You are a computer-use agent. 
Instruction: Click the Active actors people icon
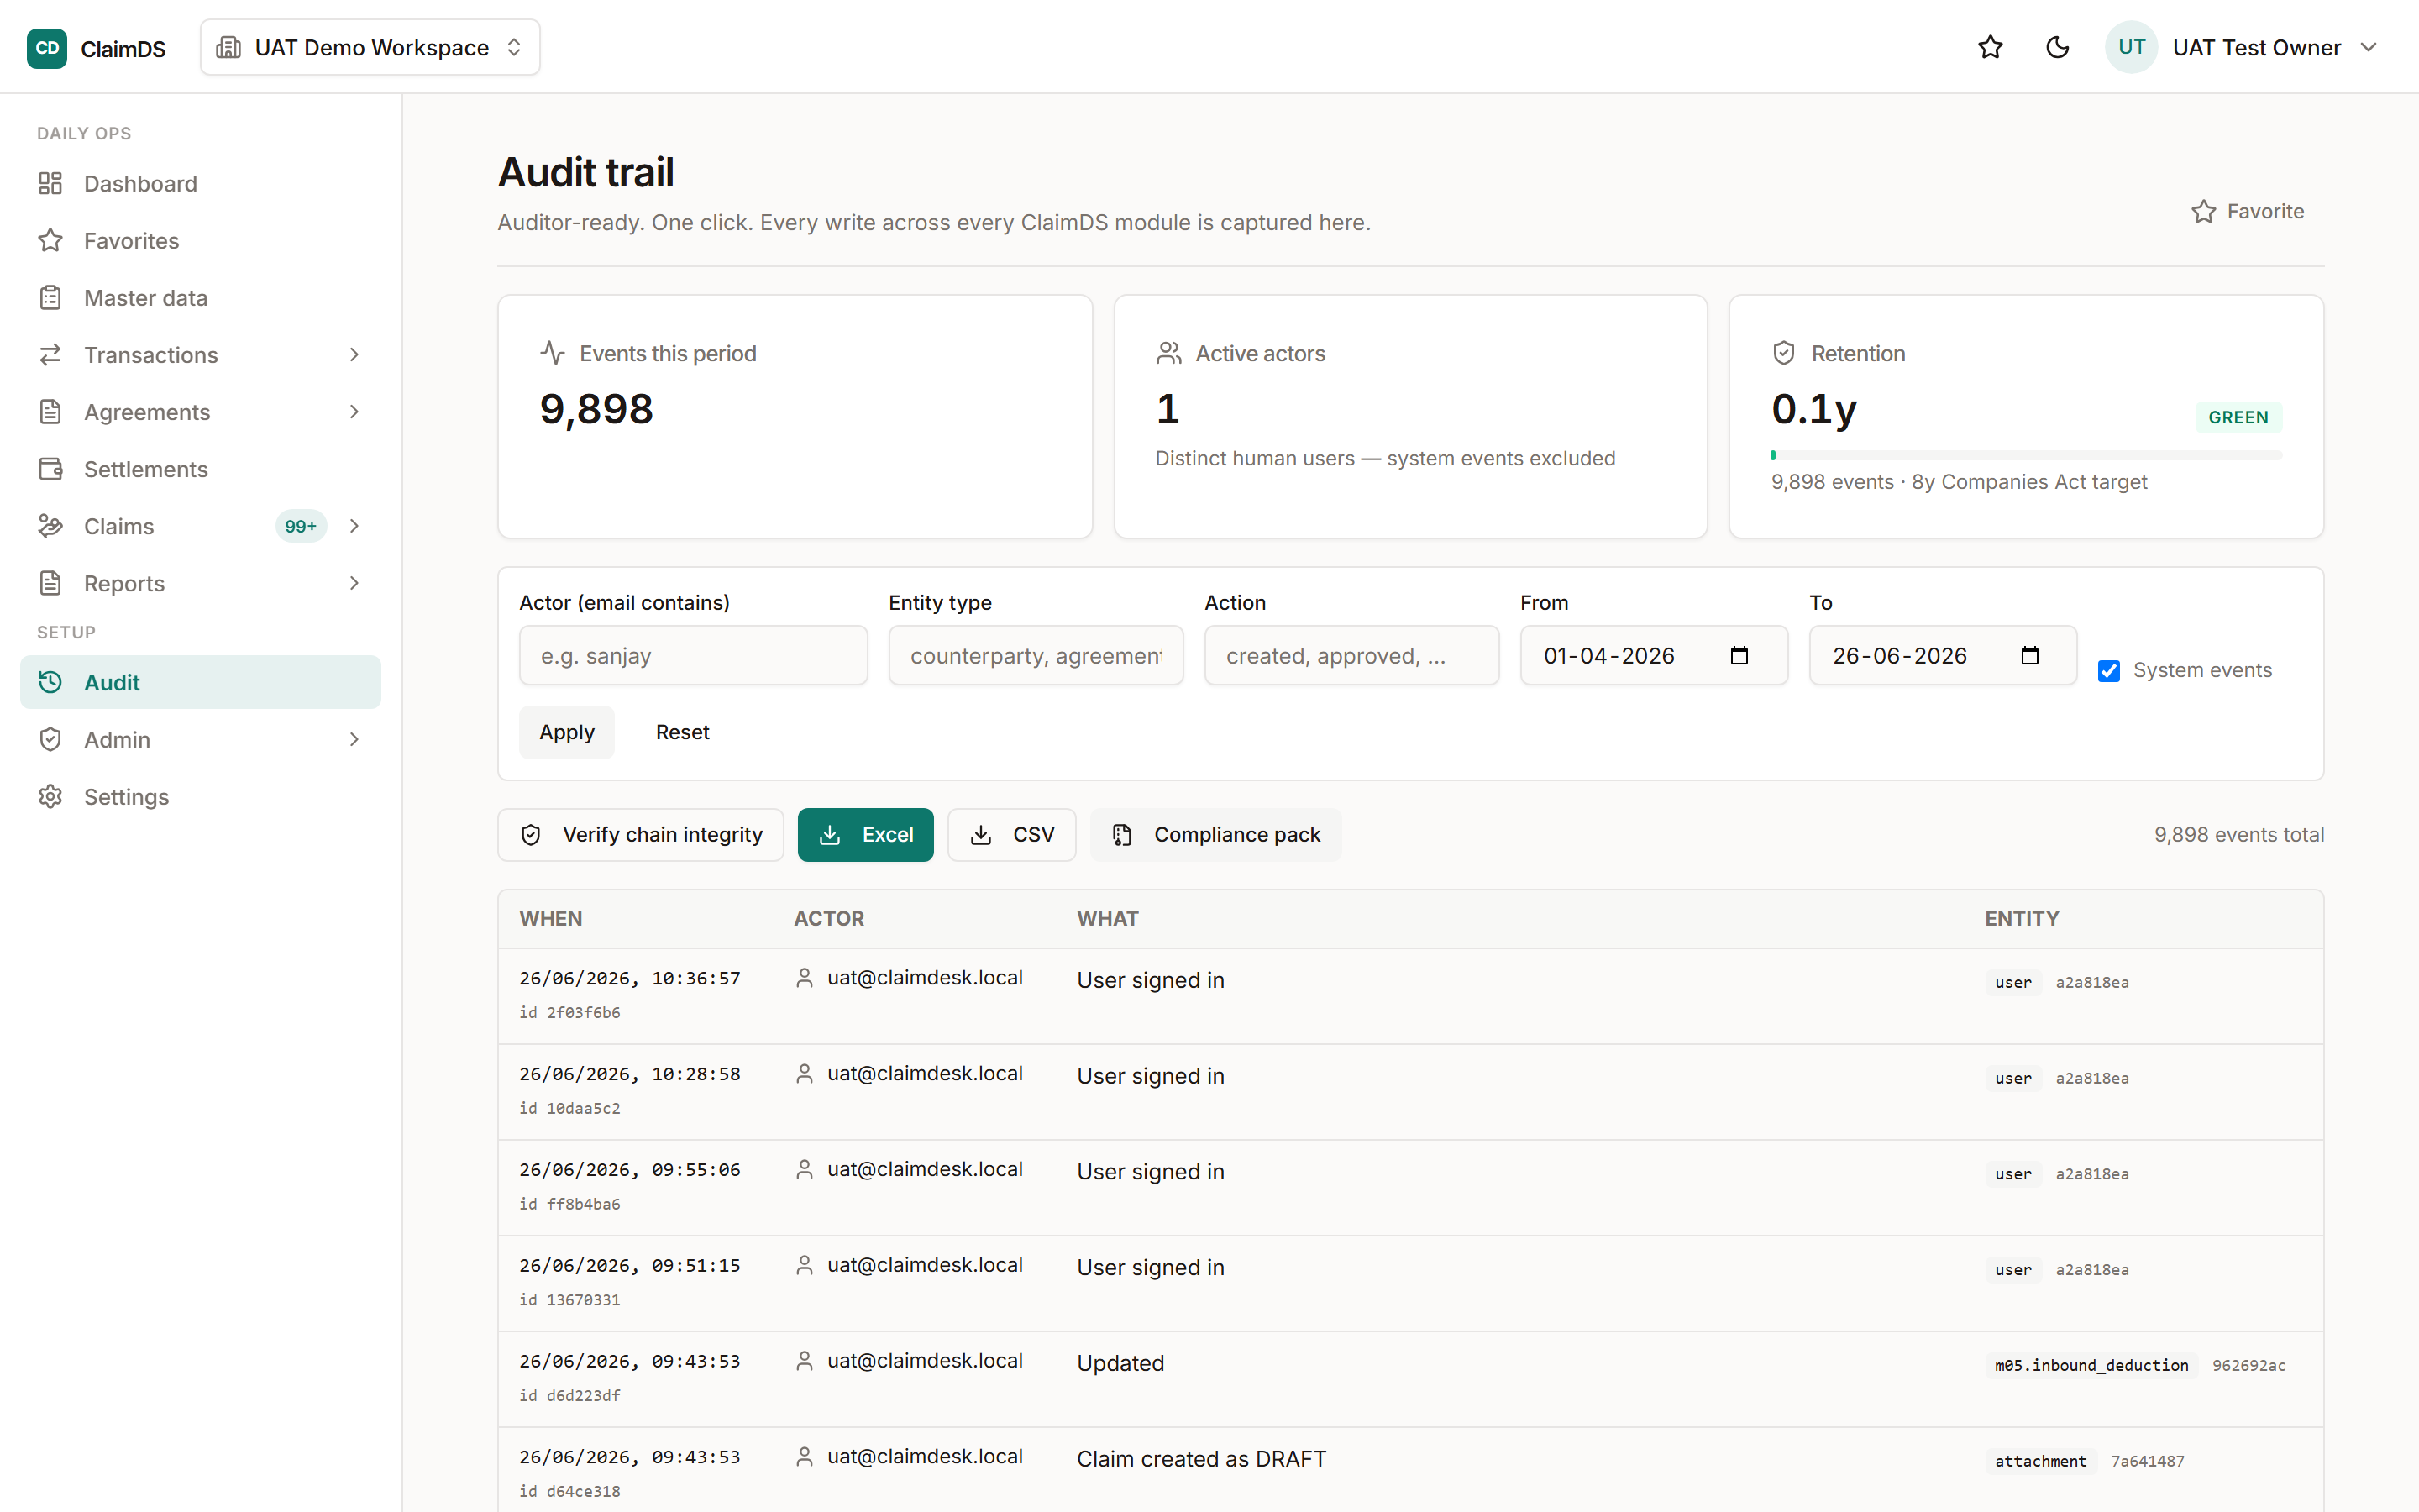point(1168,352)
